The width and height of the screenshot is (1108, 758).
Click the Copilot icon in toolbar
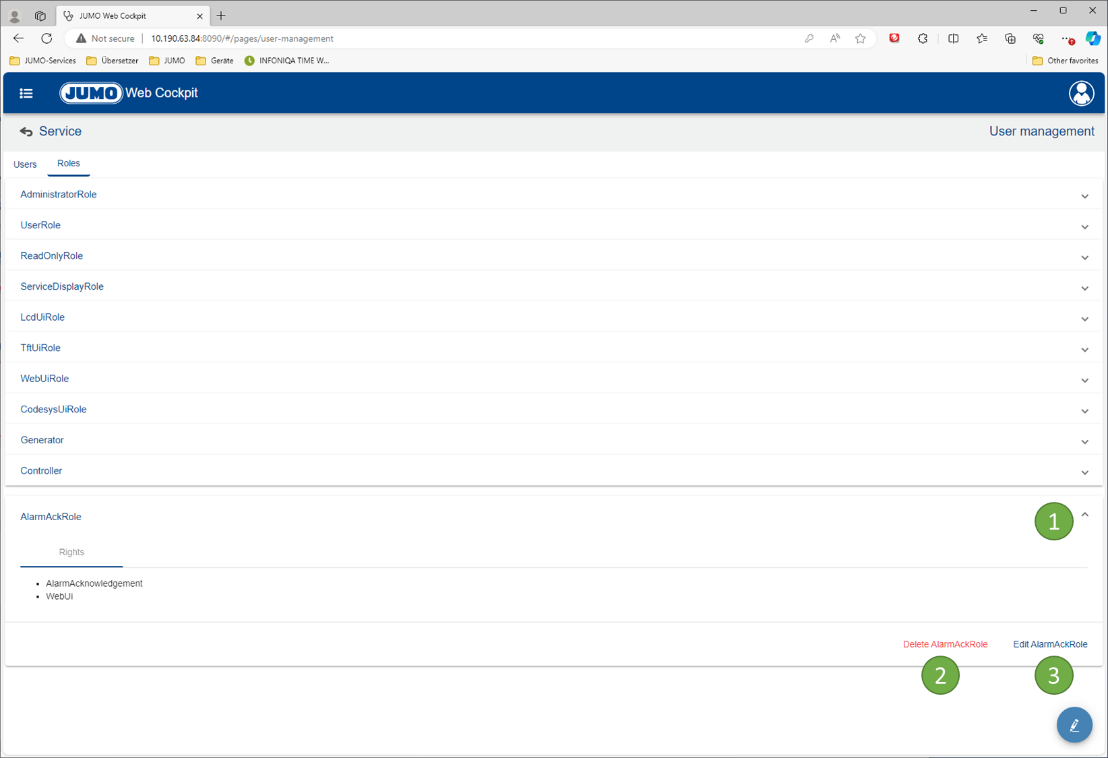click(x=1092, y=38)
